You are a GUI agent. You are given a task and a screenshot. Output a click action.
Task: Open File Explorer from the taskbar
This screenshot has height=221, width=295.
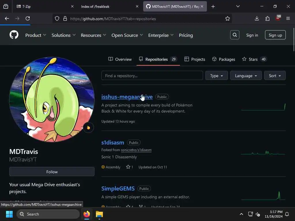99,214
